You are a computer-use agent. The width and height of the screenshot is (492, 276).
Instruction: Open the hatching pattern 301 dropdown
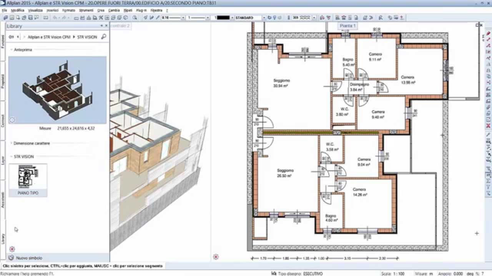click(314, 18)
